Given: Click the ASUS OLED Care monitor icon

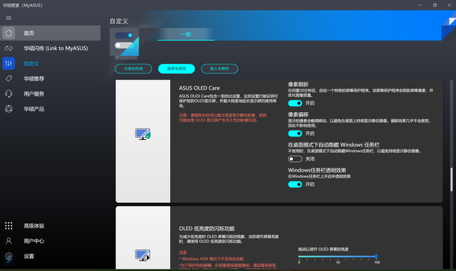Looking at the screenshot, I should (x=143, y=134).
